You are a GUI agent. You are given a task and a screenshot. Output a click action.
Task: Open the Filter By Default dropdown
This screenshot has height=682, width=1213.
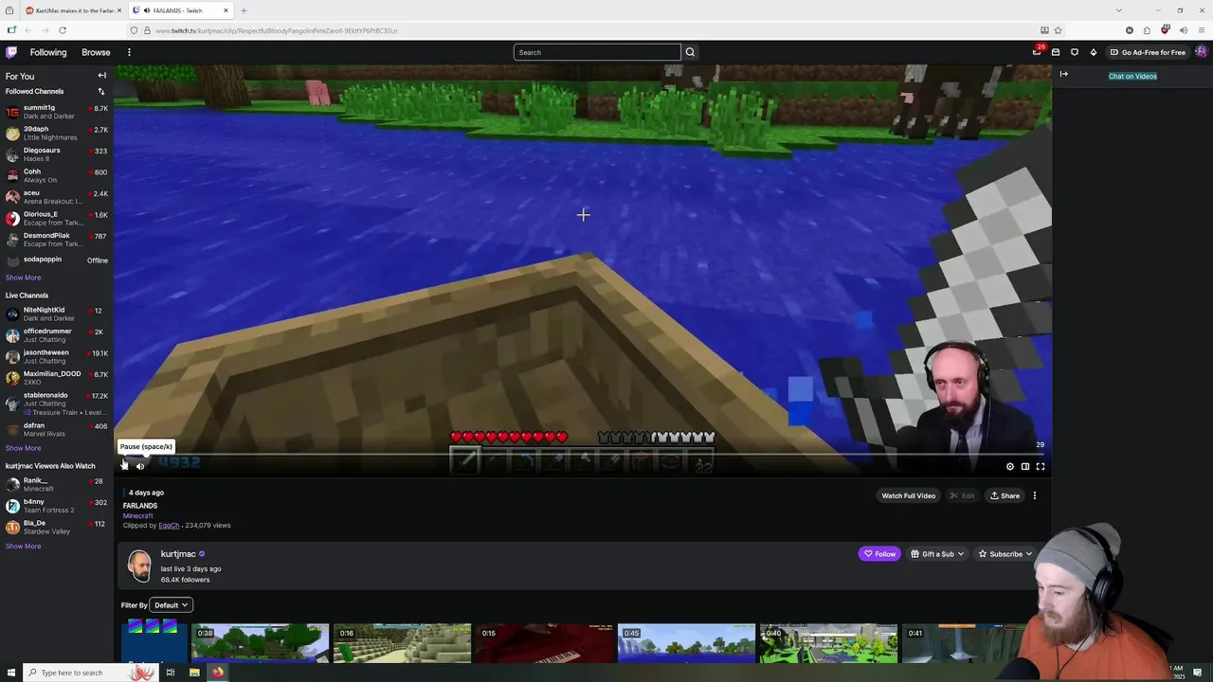[172, 605]
